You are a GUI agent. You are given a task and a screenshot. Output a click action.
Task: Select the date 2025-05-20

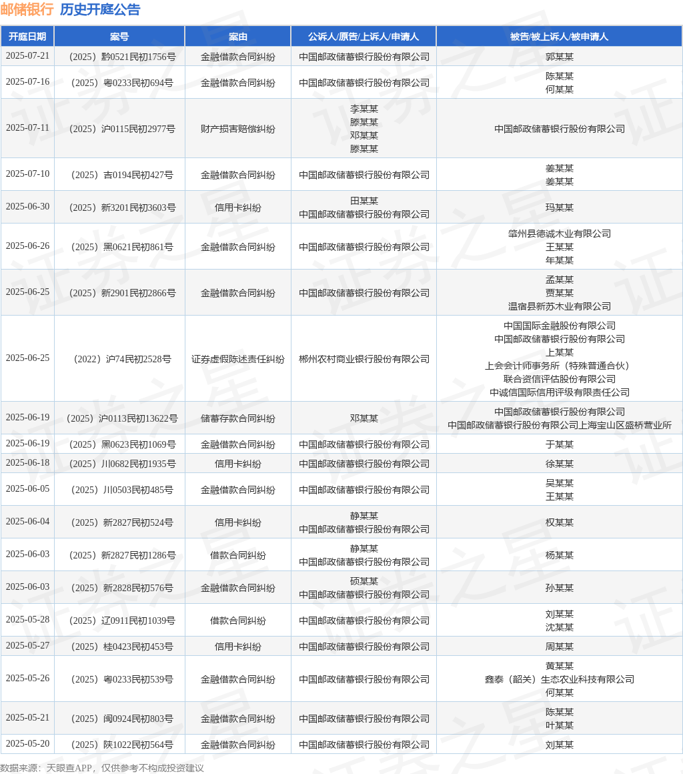point(27,744)
